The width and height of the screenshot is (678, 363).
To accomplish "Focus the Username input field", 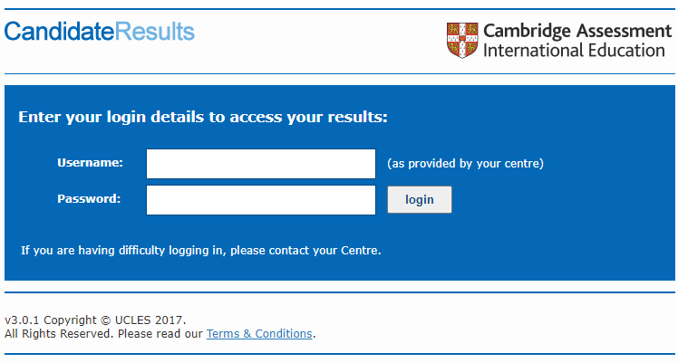I will pos(261,164).
